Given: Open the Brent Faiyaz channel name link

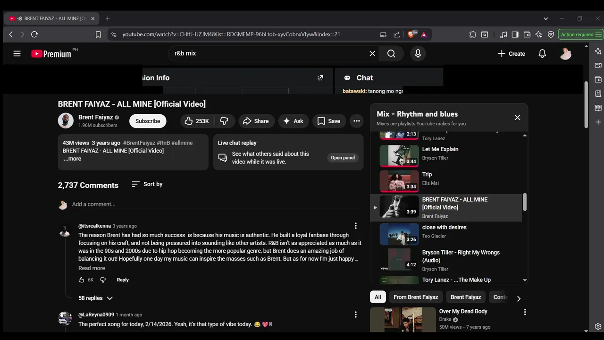Looking at the screenshot, I should tap(95, 117).
